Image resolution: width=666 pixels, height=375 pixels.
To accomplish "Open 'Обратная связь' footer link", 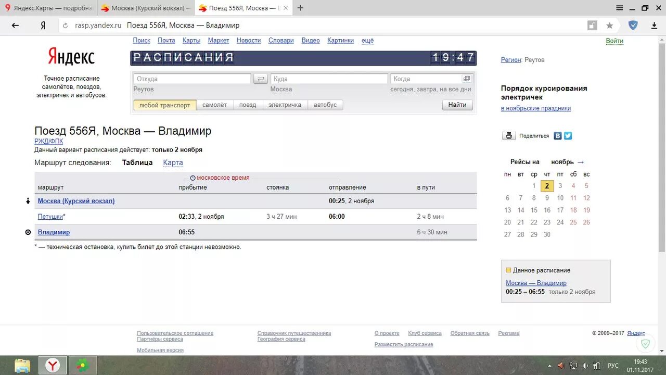I will 470,333.
